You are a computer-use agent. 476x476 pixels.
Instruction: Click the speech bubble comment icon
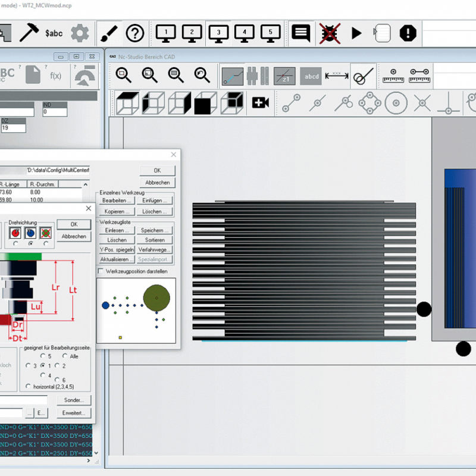click(300, 33)
